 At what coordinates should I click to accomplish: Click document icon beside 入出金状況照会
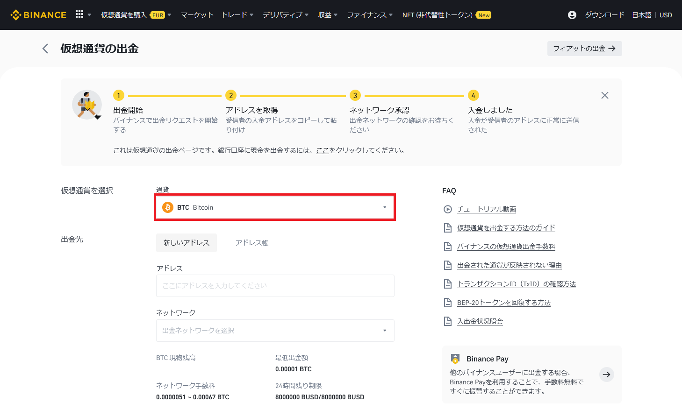447,321
